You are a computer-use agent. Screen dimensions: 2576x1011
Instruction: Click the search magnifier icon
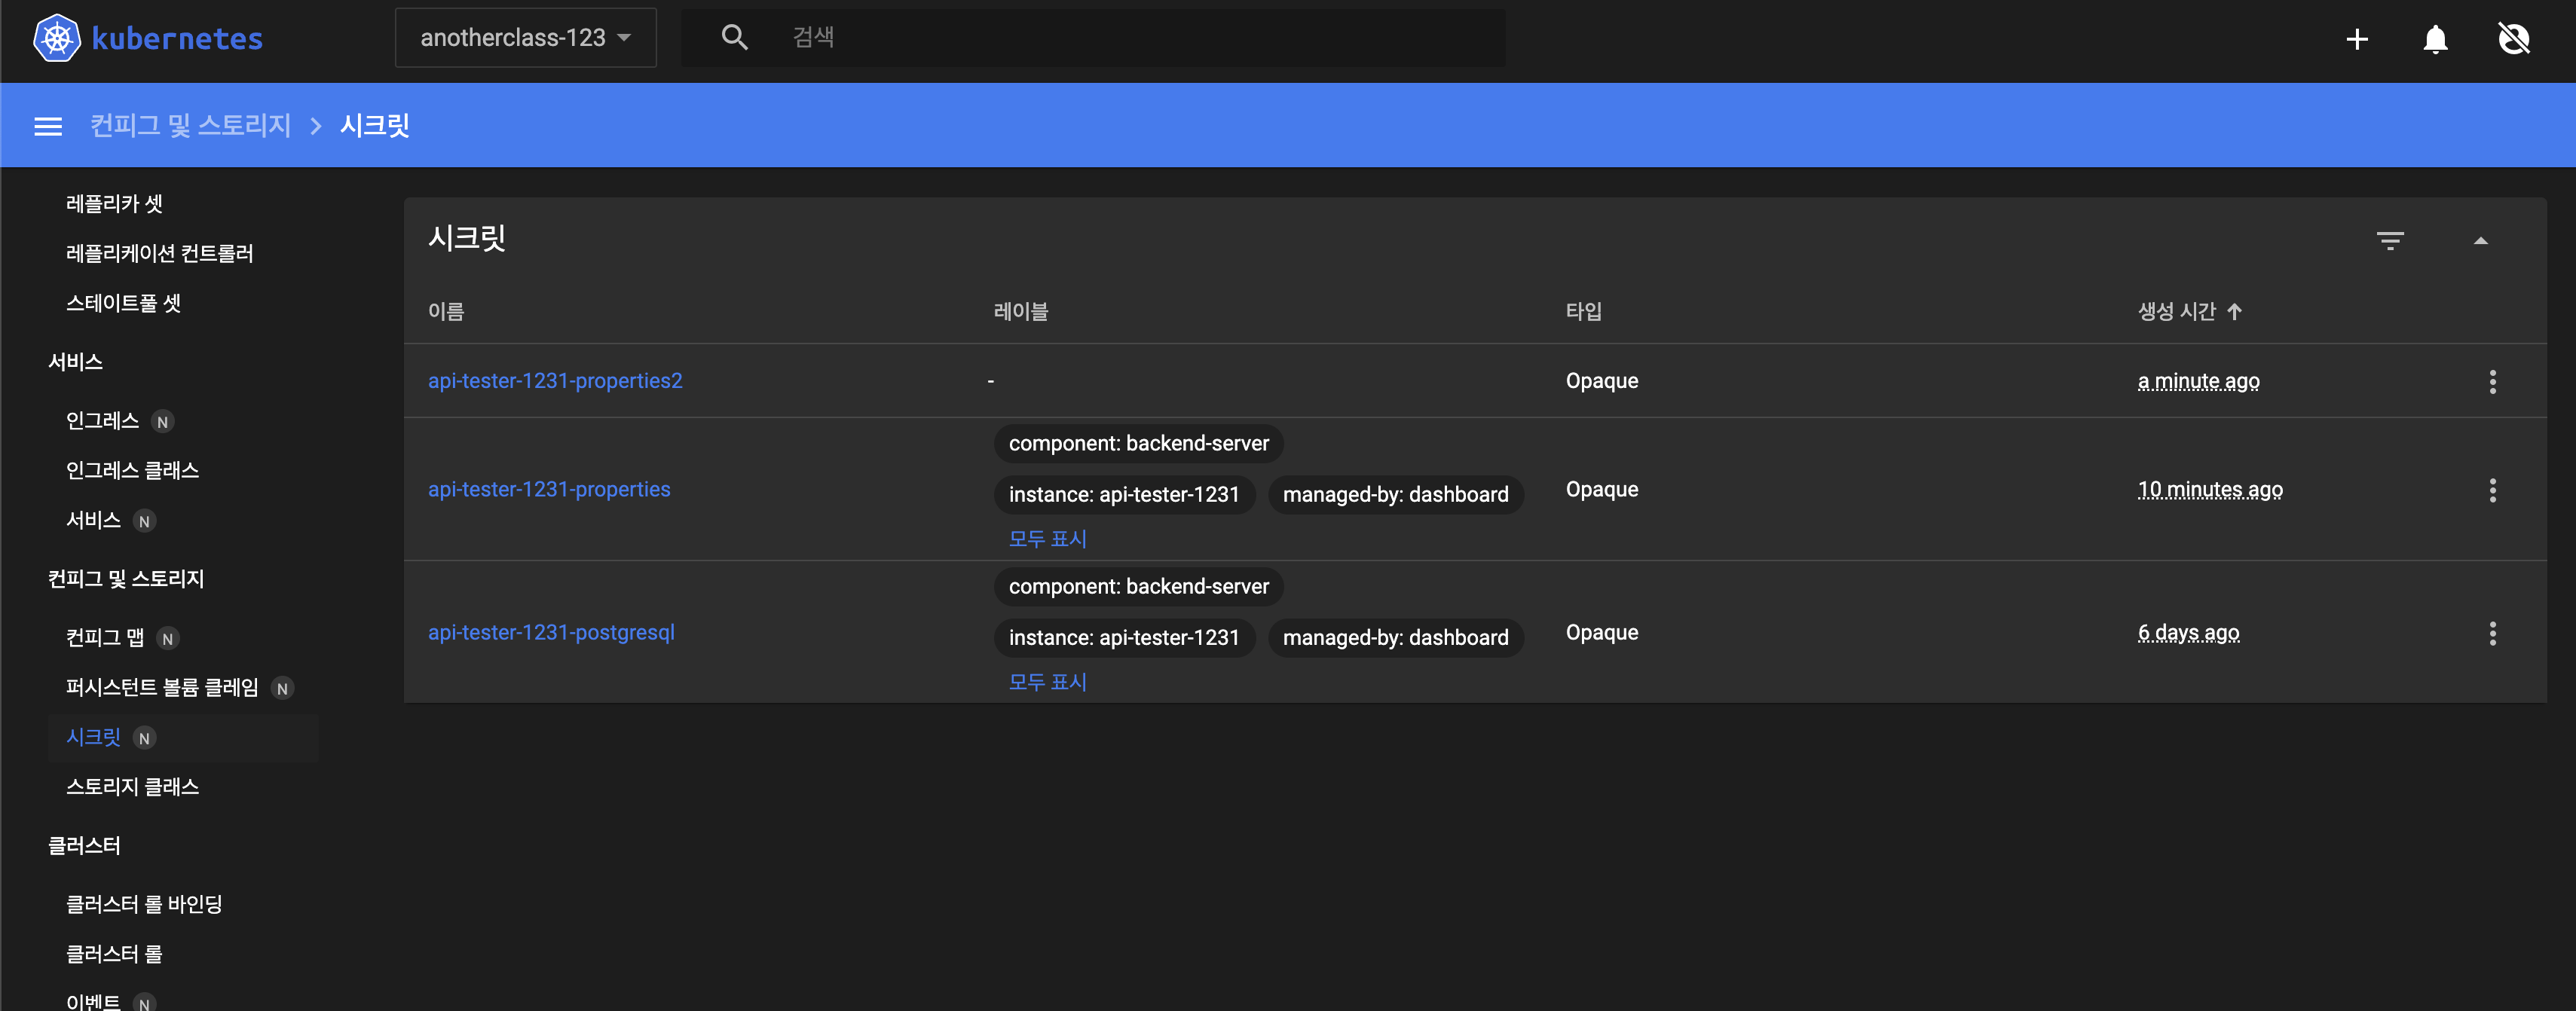pyautogui.click(x=734, y=38)
